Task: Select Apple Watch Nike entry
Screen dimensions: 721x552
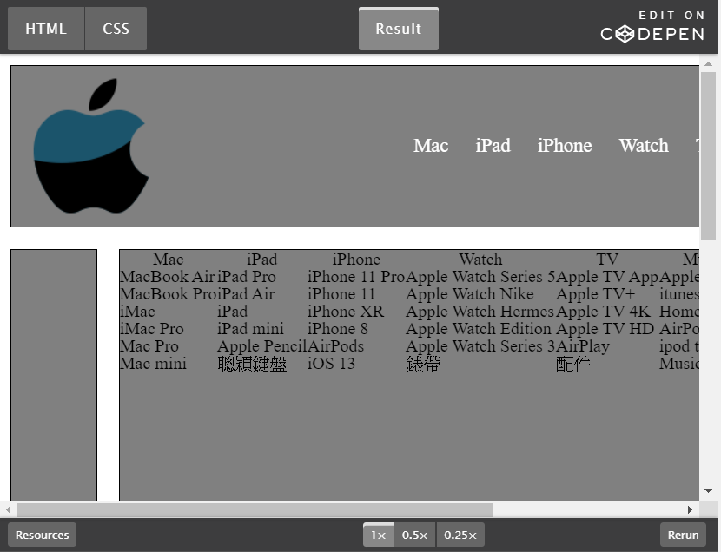Action: (470, 294)
